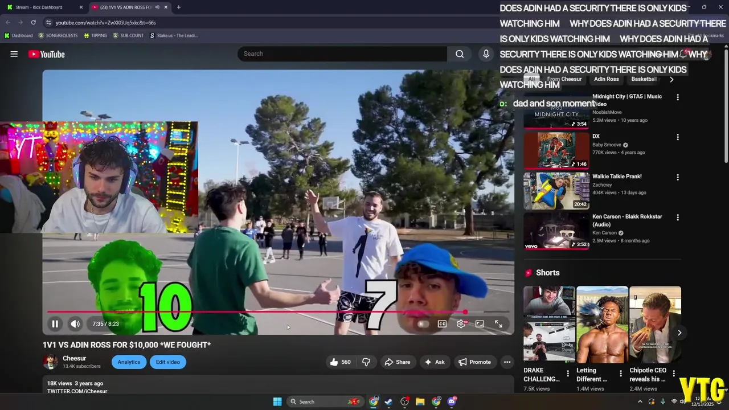Viewport: 729px width, 410px height.
Task: Select the 'Basketball' filter chip
Action: click(644, 79)
